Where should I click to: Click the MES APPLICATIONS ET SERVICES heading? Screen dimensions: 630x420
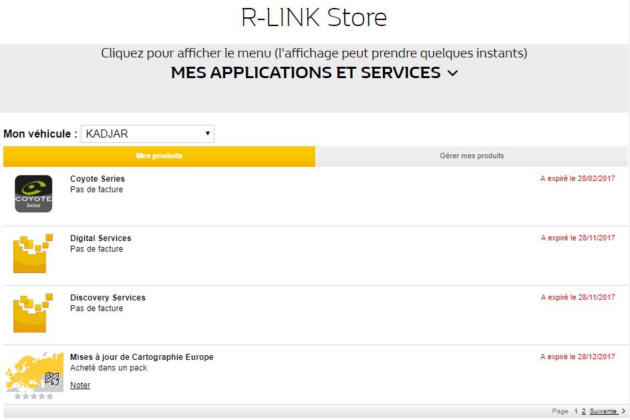click(305, 73)
